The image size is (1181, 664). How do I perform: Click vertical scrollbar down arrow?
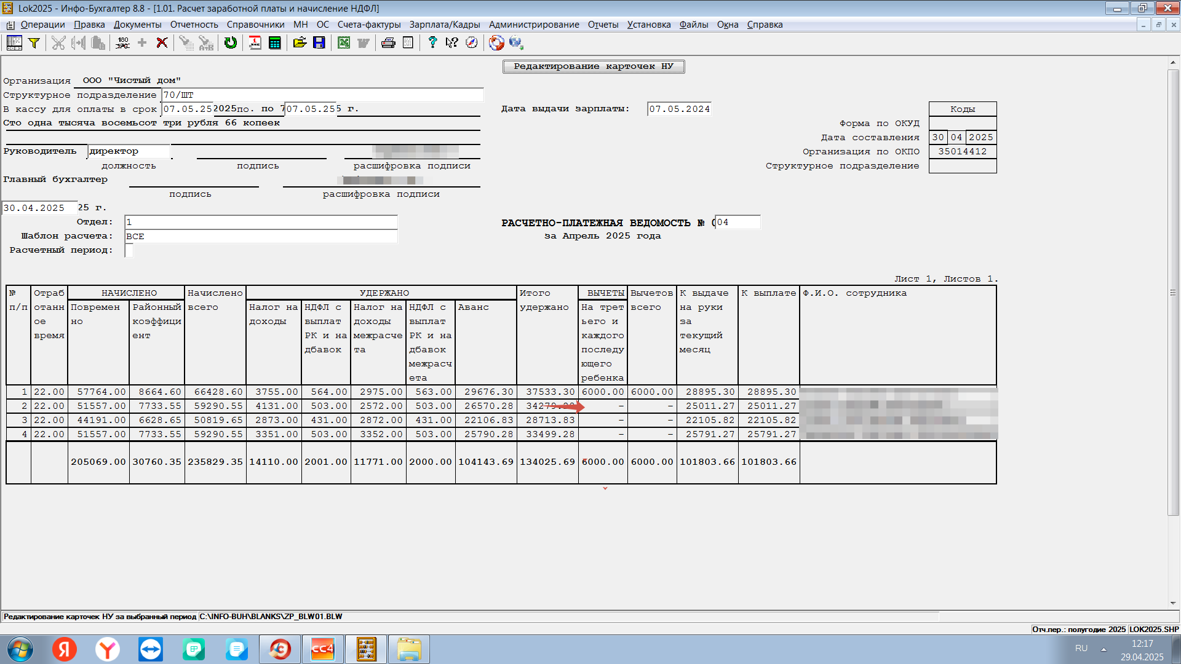[x=1173, y=604]
